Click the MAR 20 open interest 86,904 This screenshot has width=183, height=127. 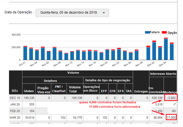pyautogui.click(x=158, y=117)
